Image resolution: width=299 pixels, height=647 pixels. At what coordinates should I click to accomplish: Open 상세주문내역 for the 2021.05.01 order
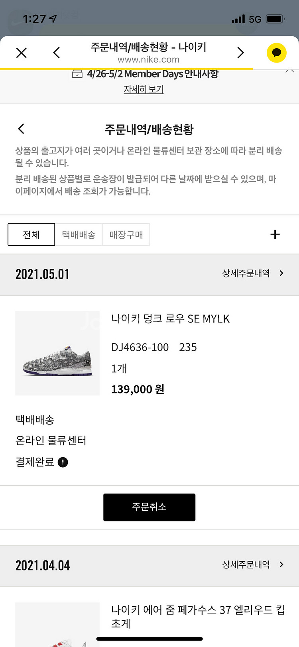[253, 273]
